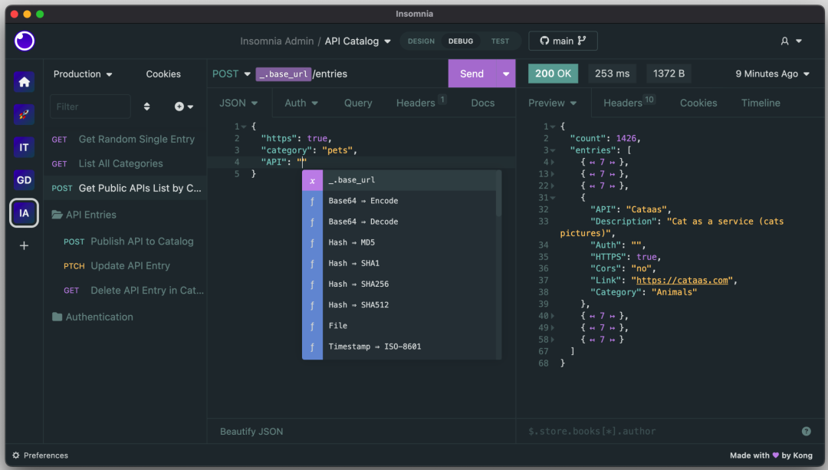Collapse the entries array fold arrow
This screenshot has height=470, width=828.
pos(552,150)
